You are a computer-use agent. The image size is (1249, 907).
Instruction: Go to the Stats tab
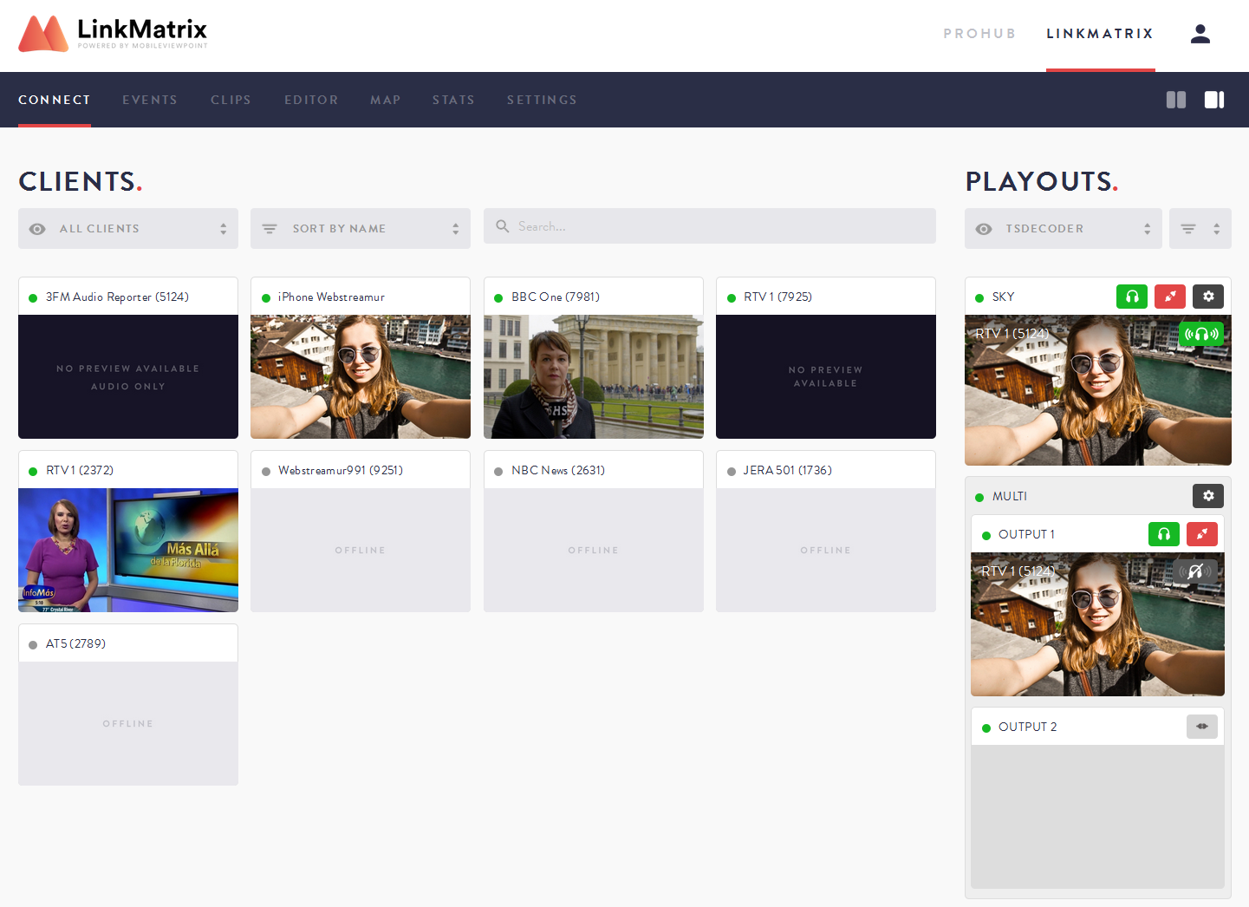click(453, 100)
